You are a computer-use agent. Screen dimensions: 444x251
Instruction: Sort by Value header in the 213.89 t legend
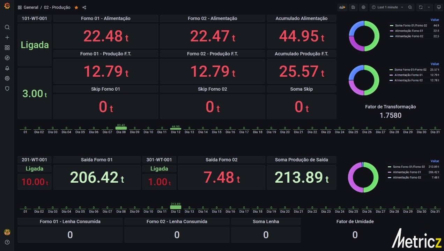pyautogui.click(x=435, y=161)
